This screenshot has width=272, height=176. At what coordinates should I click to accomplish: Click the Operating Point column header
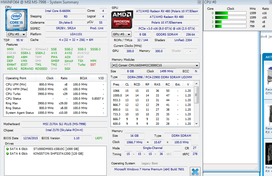(20, 78)
